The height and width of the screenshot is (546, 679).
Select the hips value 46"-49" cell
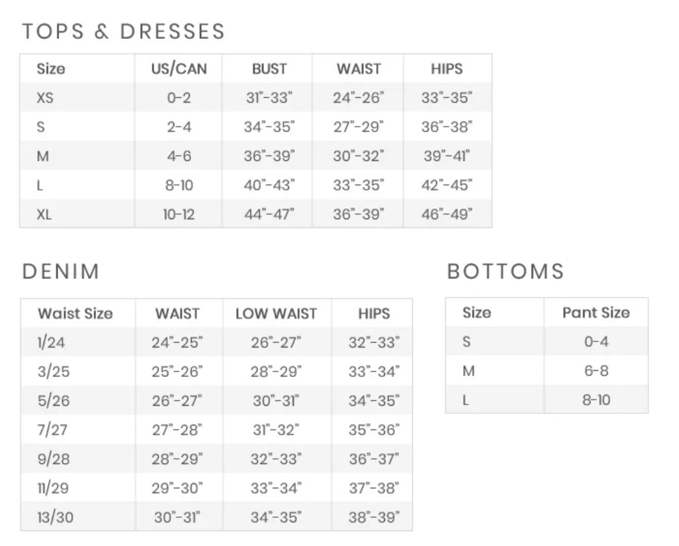coord(447,215)
